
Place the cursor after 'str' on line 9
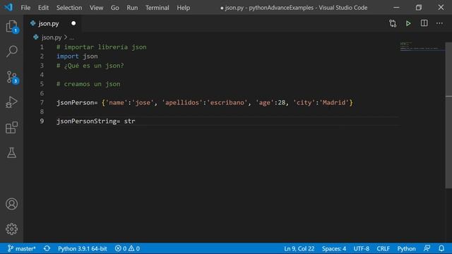pos(135,121)
